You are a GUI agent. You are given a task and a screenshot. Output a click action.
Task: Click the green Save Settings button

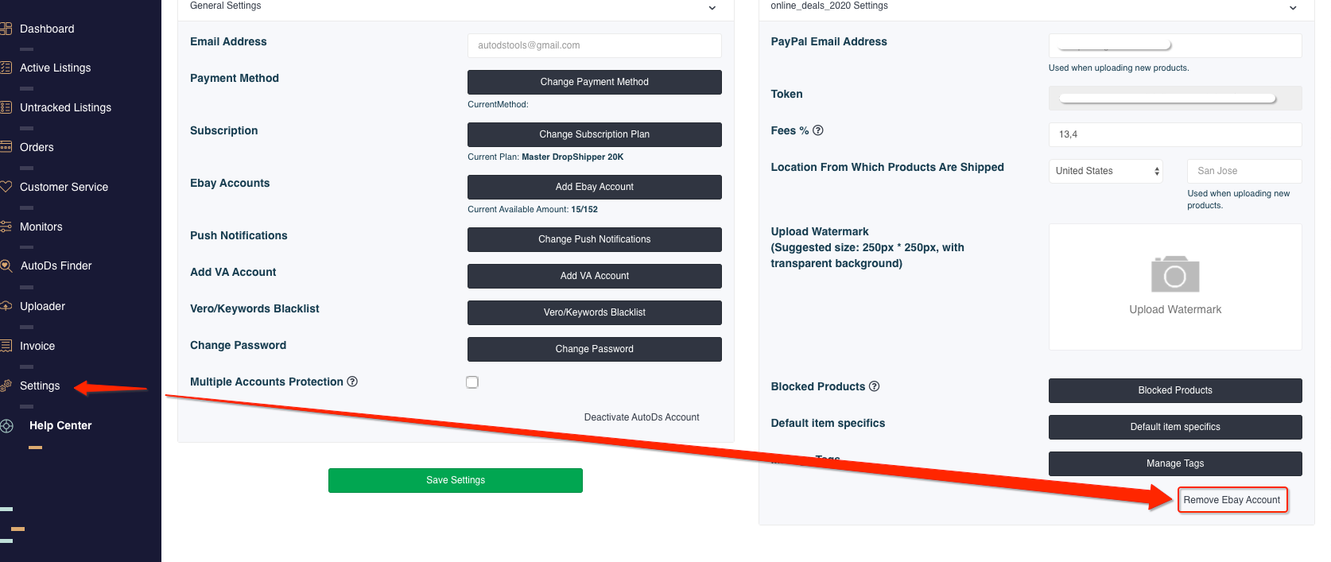[x=456, y=480]
